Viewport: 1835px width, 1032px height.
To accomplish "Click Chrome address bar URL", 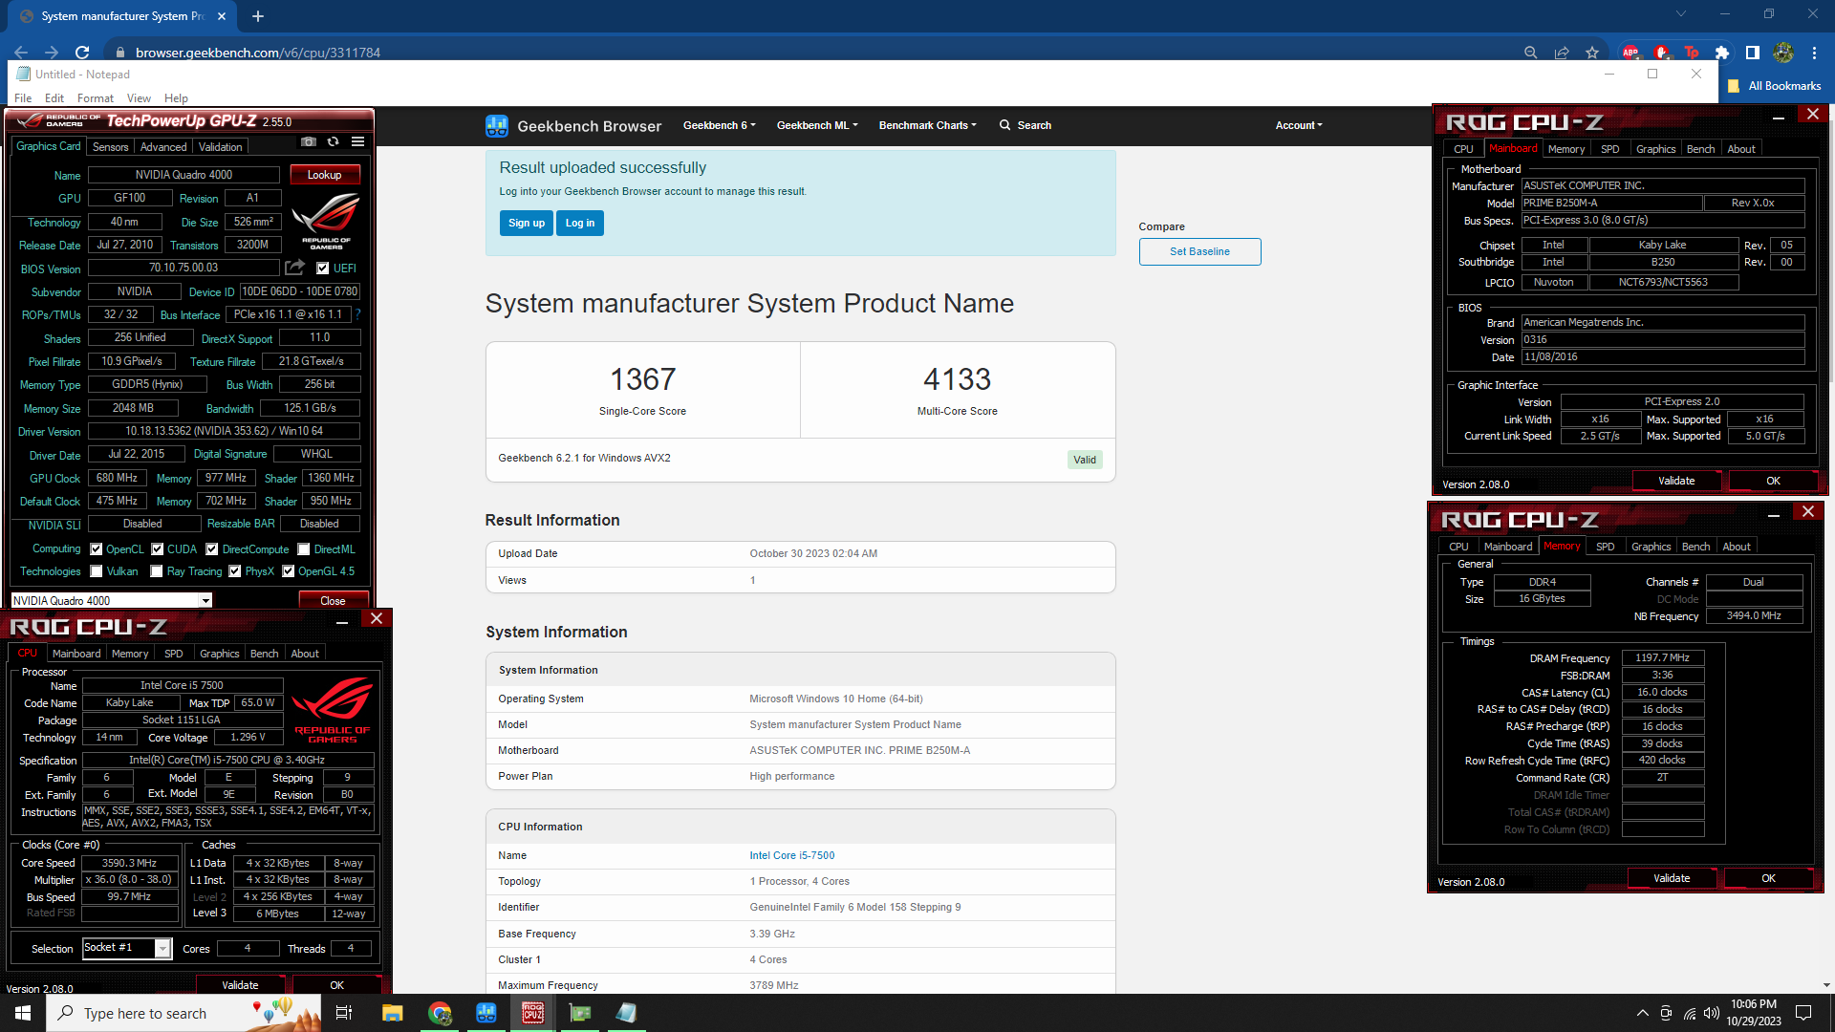I will (258, 53).
